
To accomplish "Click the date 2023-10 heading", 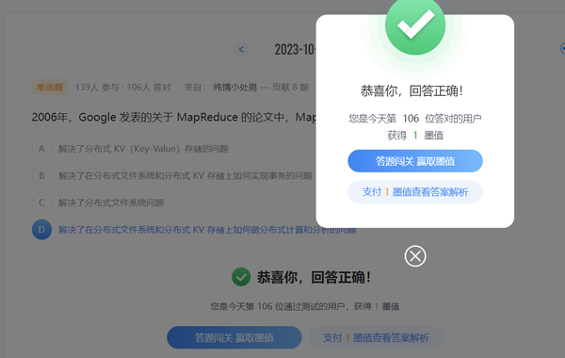I will [295, 49].
